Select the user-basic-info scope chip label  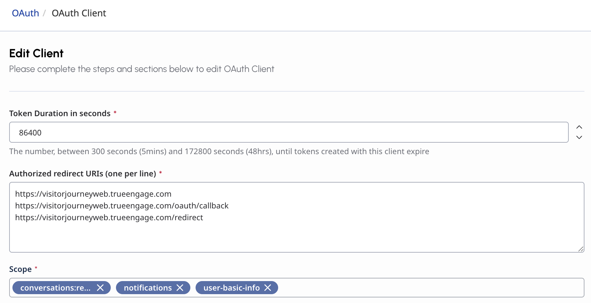[x=232, y=288]
